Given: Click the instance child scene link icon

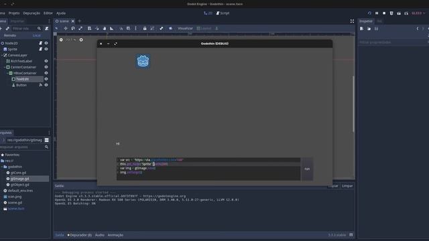Looking at the screenshot, I should (7, 28).
